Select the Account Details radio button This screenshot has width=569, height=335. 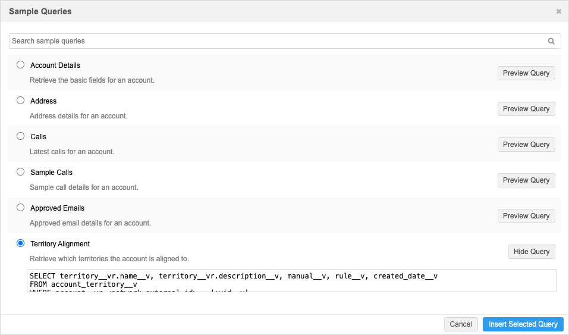tap(21, 65)
